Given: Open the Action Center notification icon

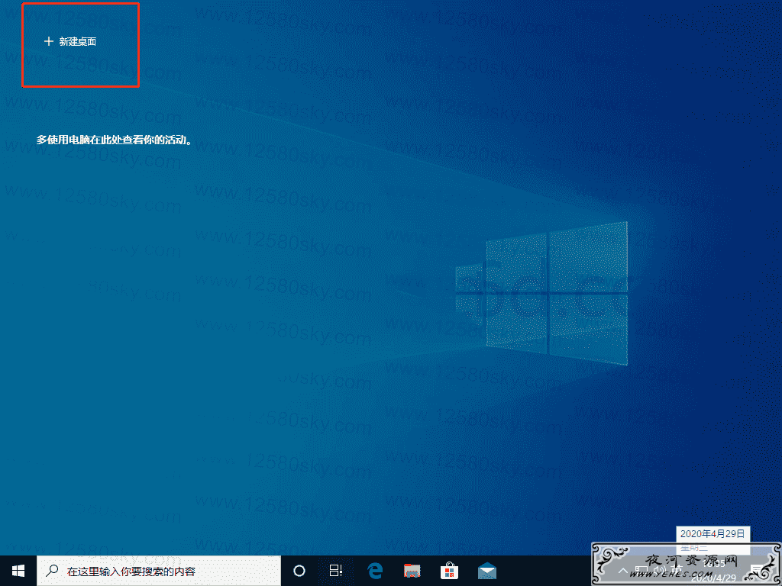Looking at the screenshot, I should 758,571.
